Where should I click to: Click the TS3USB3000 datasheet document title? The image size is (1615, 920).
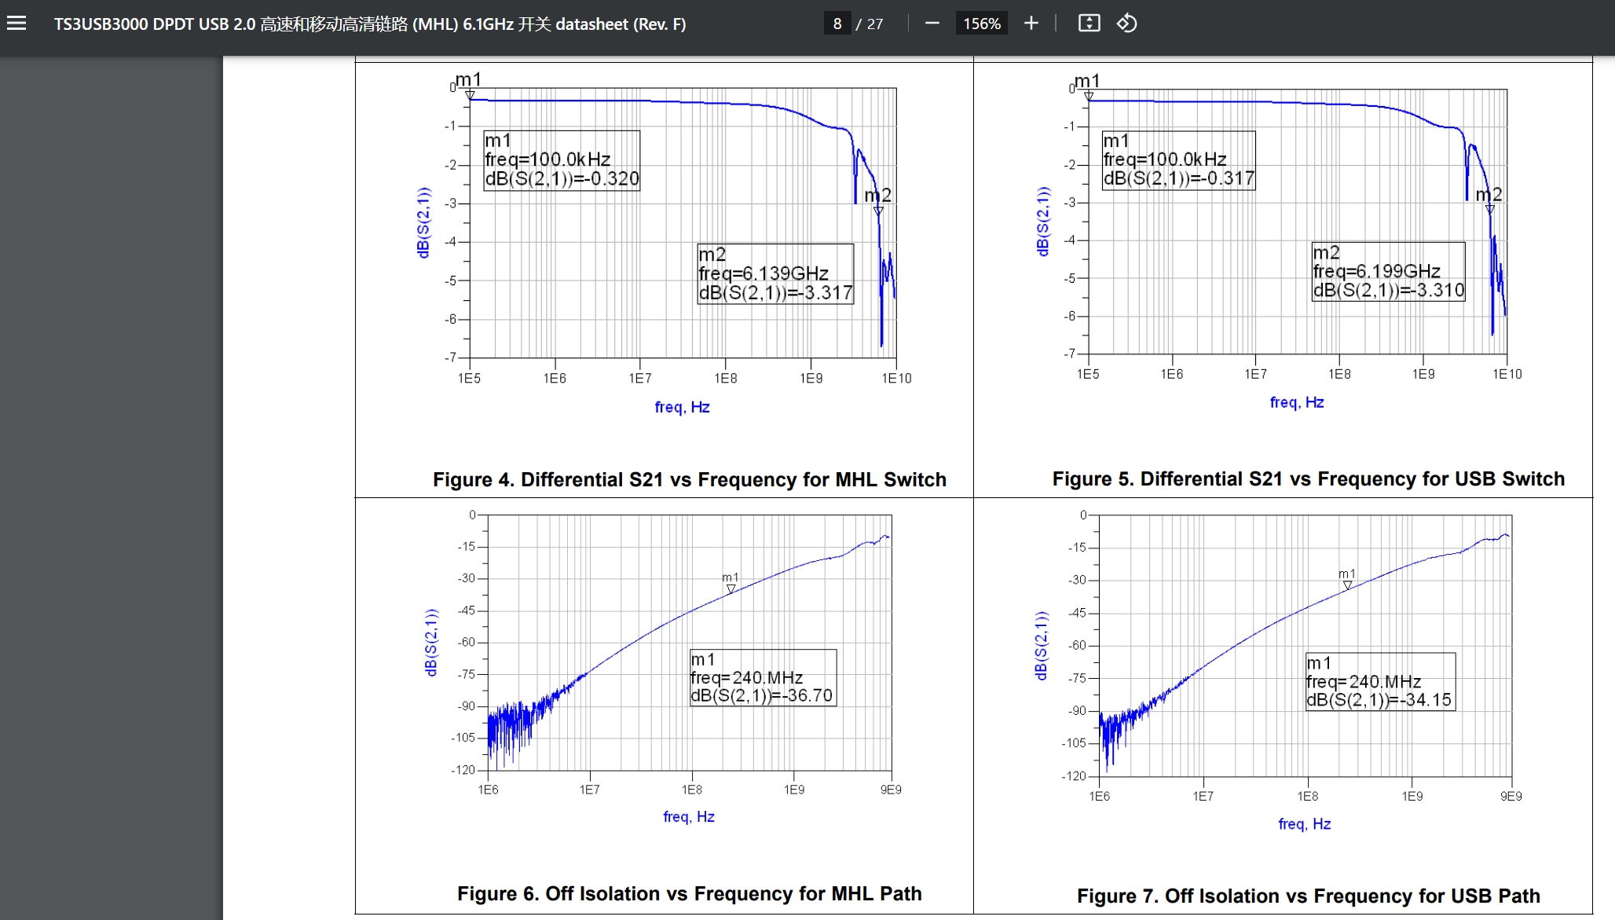click(x=370, y=24)
